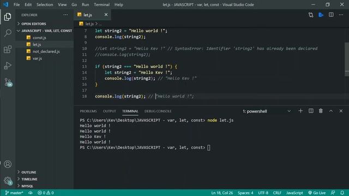Open const.js in the explorer
The width and height of the screenshot is (349, 196).
click(x=39, y=38)
